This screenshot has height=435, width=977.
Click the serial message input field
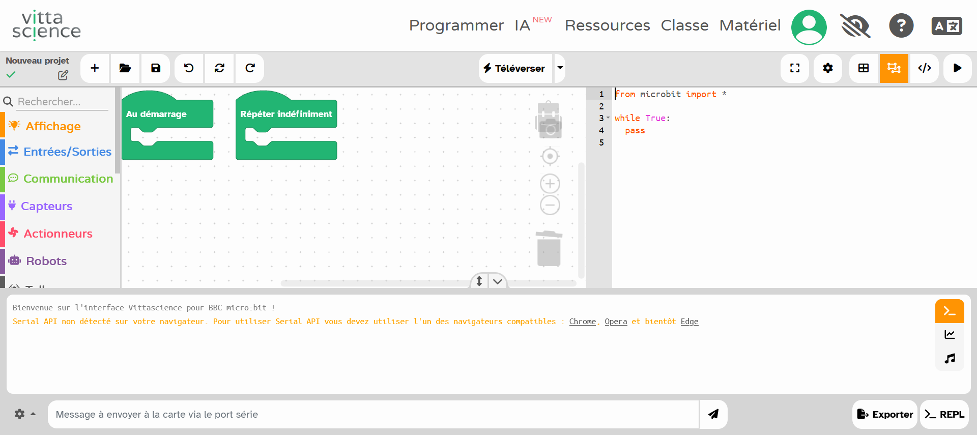[373, 414]
